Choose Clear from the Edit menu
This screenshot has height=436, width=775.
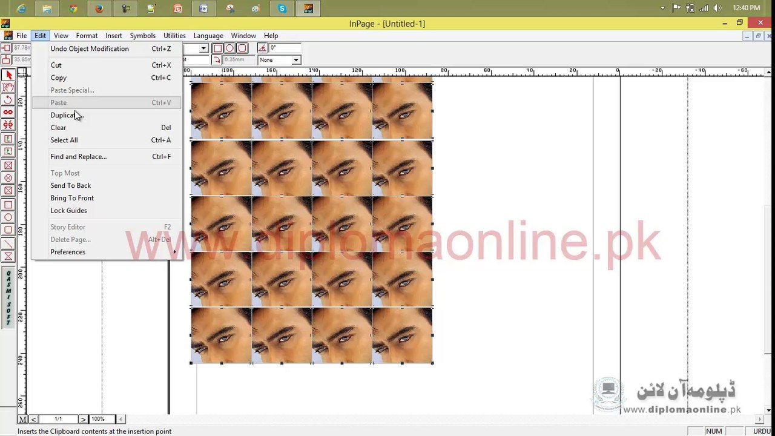107,127
